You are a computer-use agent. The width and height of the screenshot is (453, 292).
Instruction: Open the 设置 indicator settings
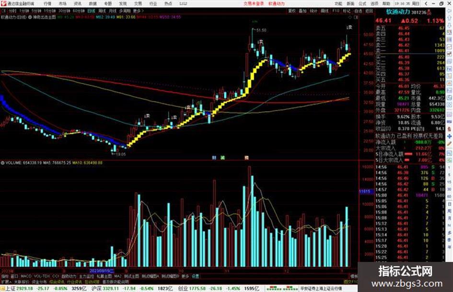[x=195, y=276]
